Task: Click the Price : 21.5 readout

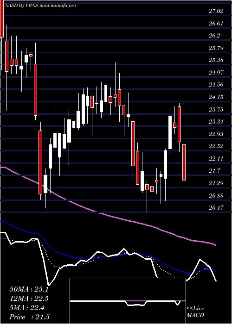Action: 29,317
